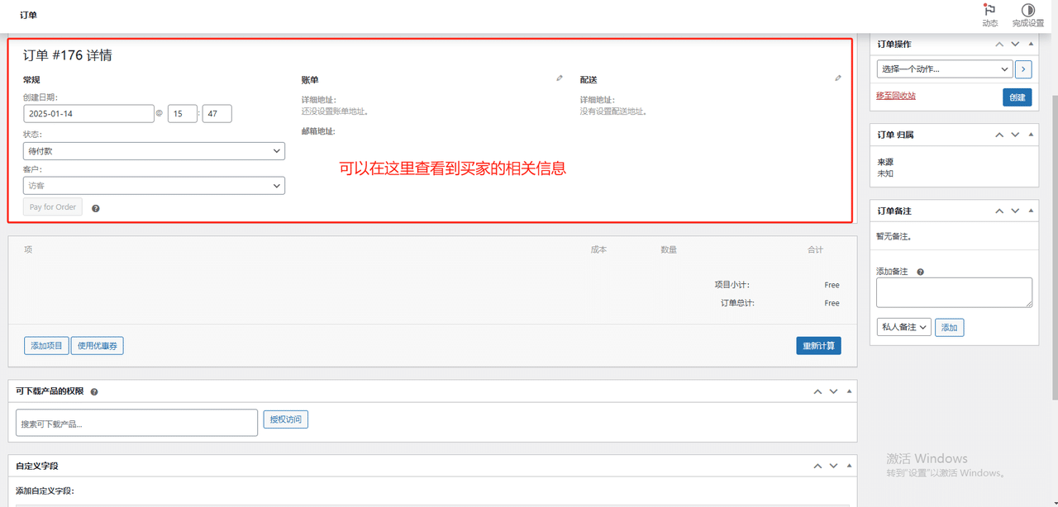Edit 配送 shipping address pencil icon
1058x507 pixels.
pos(838,78)
